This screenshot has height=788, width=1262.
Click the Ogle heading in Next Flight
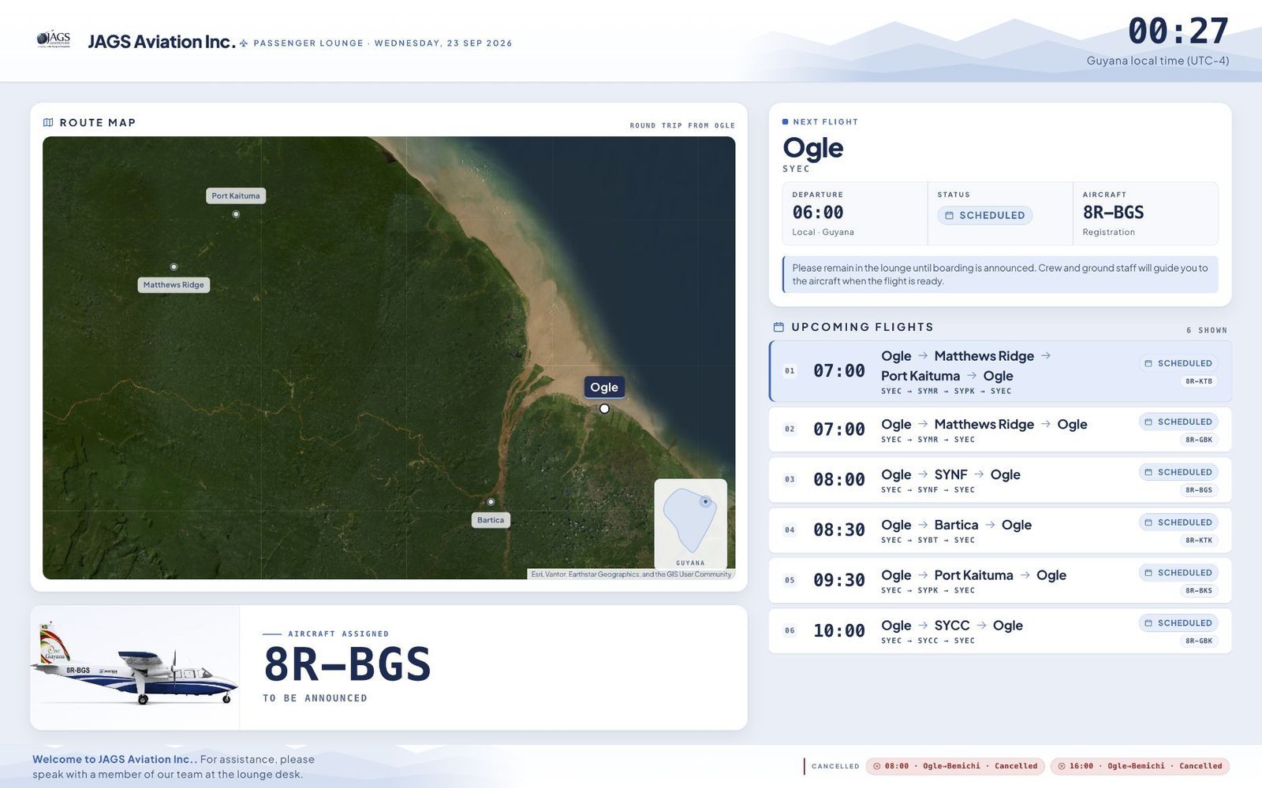click(813, 148)
